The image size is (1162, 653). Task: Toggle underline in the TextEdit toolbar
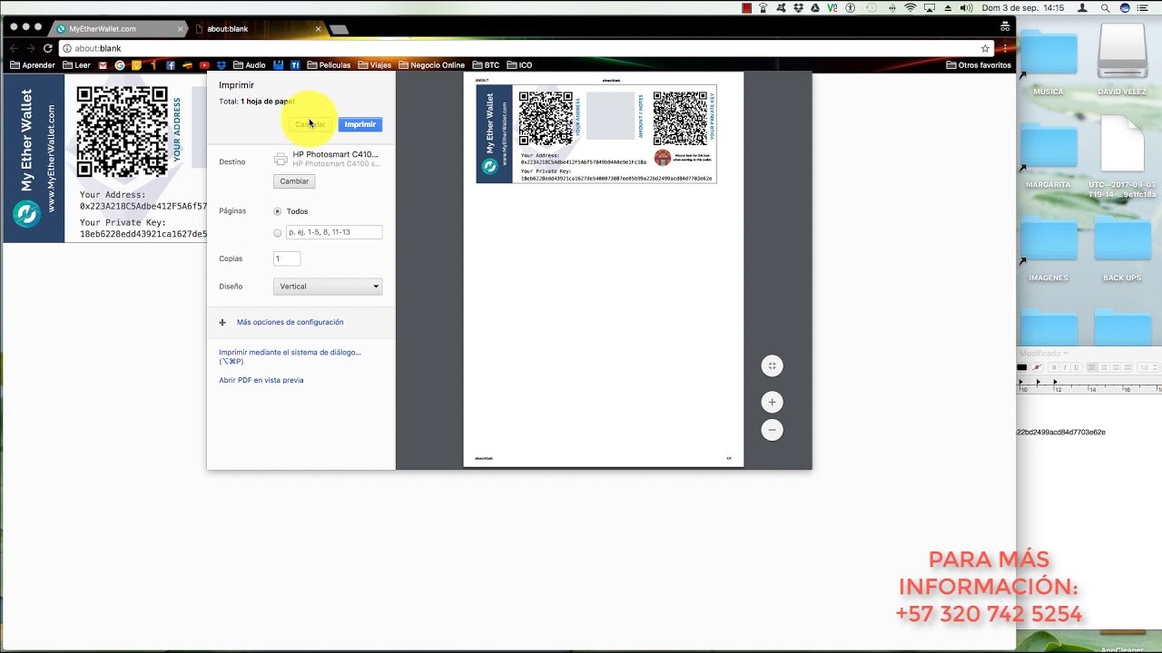tap(1077, 367)
